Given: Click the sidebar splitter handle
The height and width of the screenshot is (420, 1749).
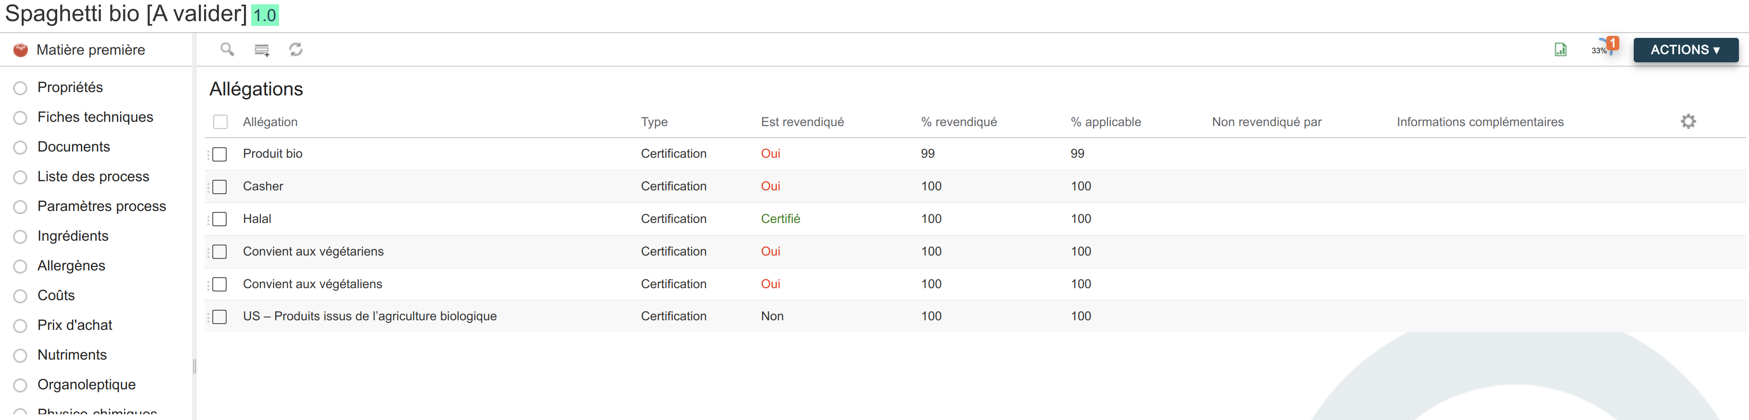Looking at the screenshot, I should [194, 366].
